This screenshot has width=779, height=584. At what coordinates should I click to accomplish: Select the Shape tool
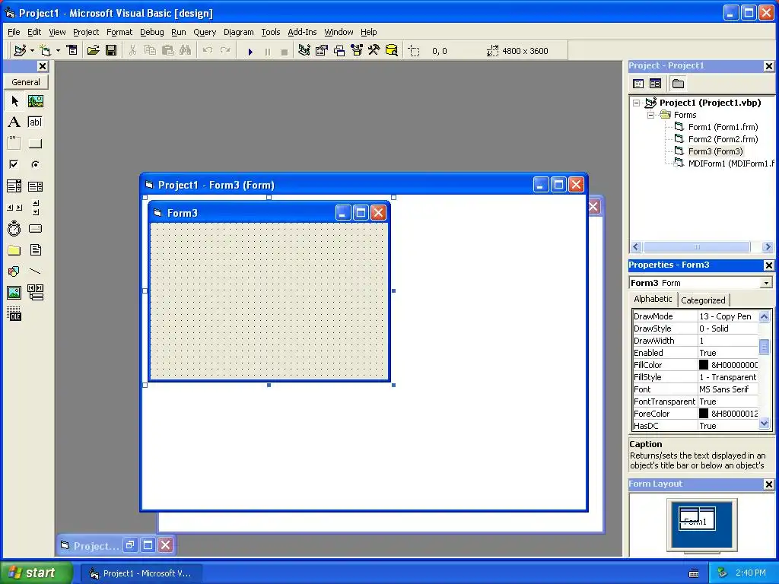click(x=14, y=271)
